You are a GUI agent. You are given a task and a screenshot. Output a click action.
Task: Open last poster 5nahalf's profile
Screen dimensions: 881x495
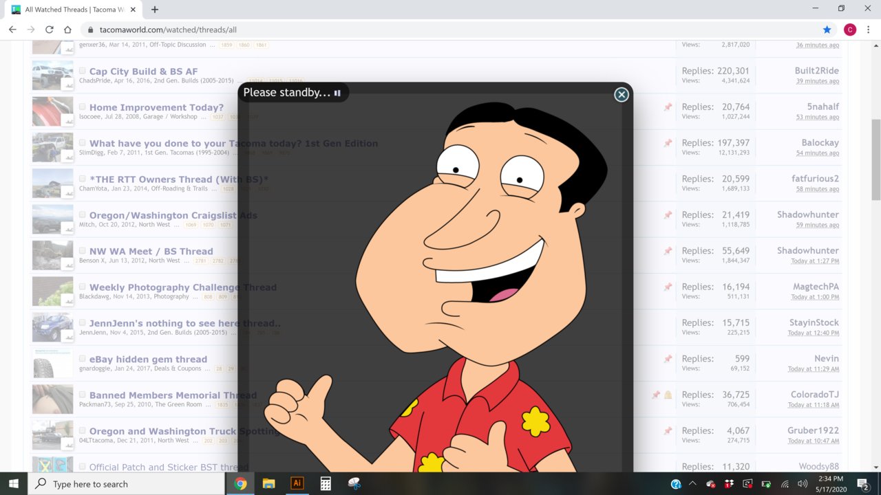click(x=822, y=107)
